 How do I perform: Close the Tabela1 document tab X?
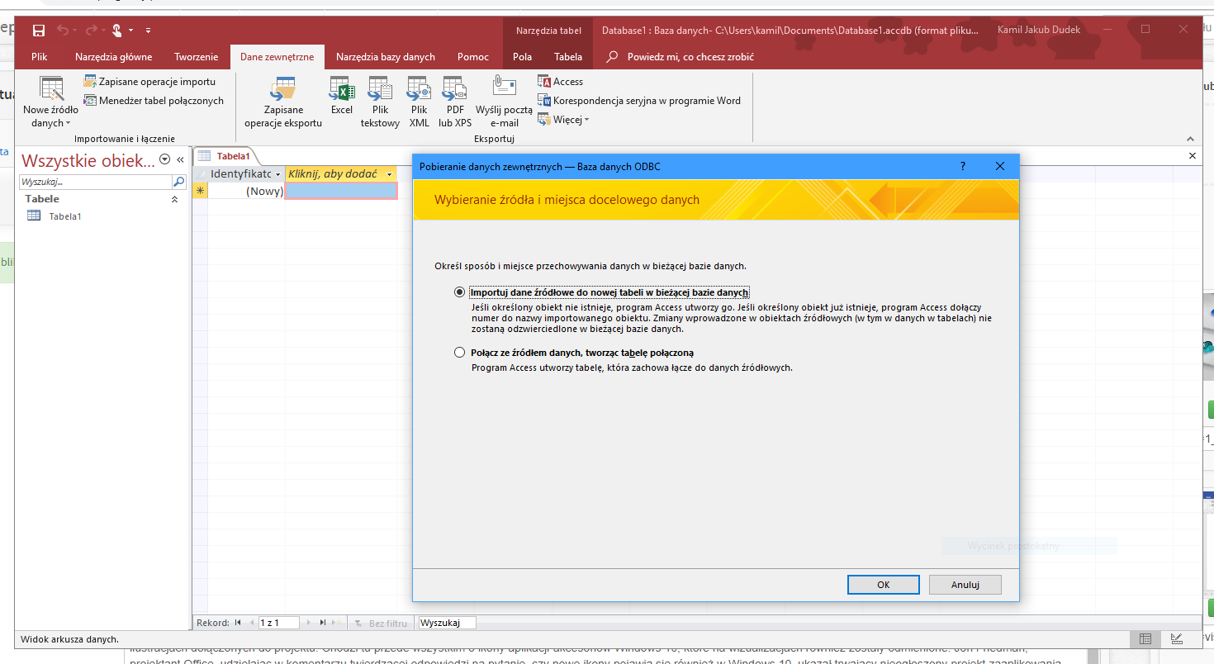[x=1192, y=155]
